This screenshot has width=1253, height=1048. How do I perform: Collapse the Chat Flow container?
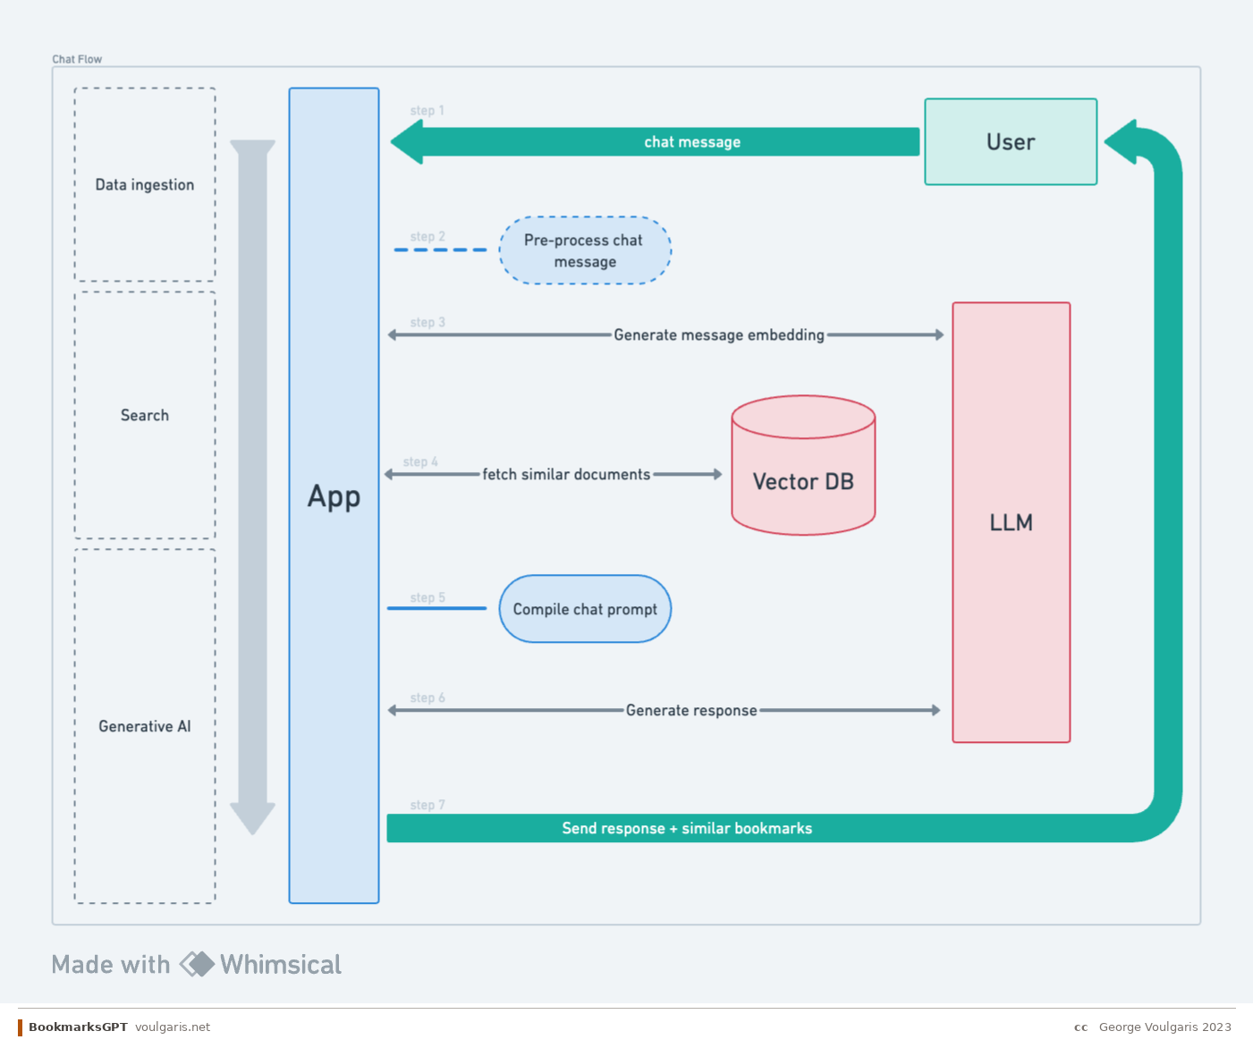tap(77, 59)
